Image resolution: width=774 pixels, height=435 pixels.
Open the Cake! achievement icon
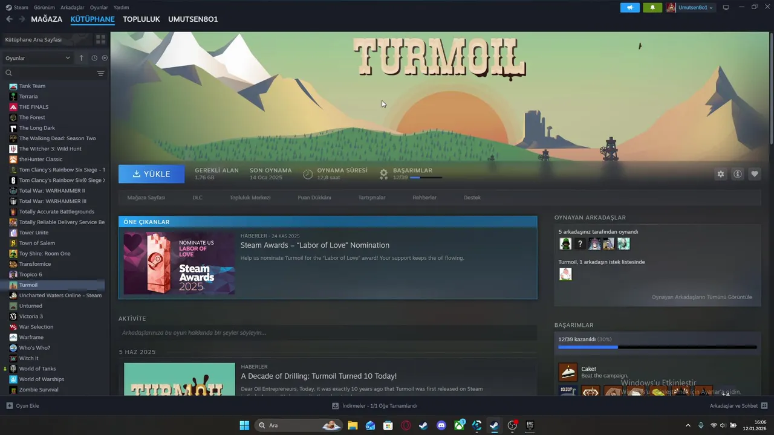point(568,372)
